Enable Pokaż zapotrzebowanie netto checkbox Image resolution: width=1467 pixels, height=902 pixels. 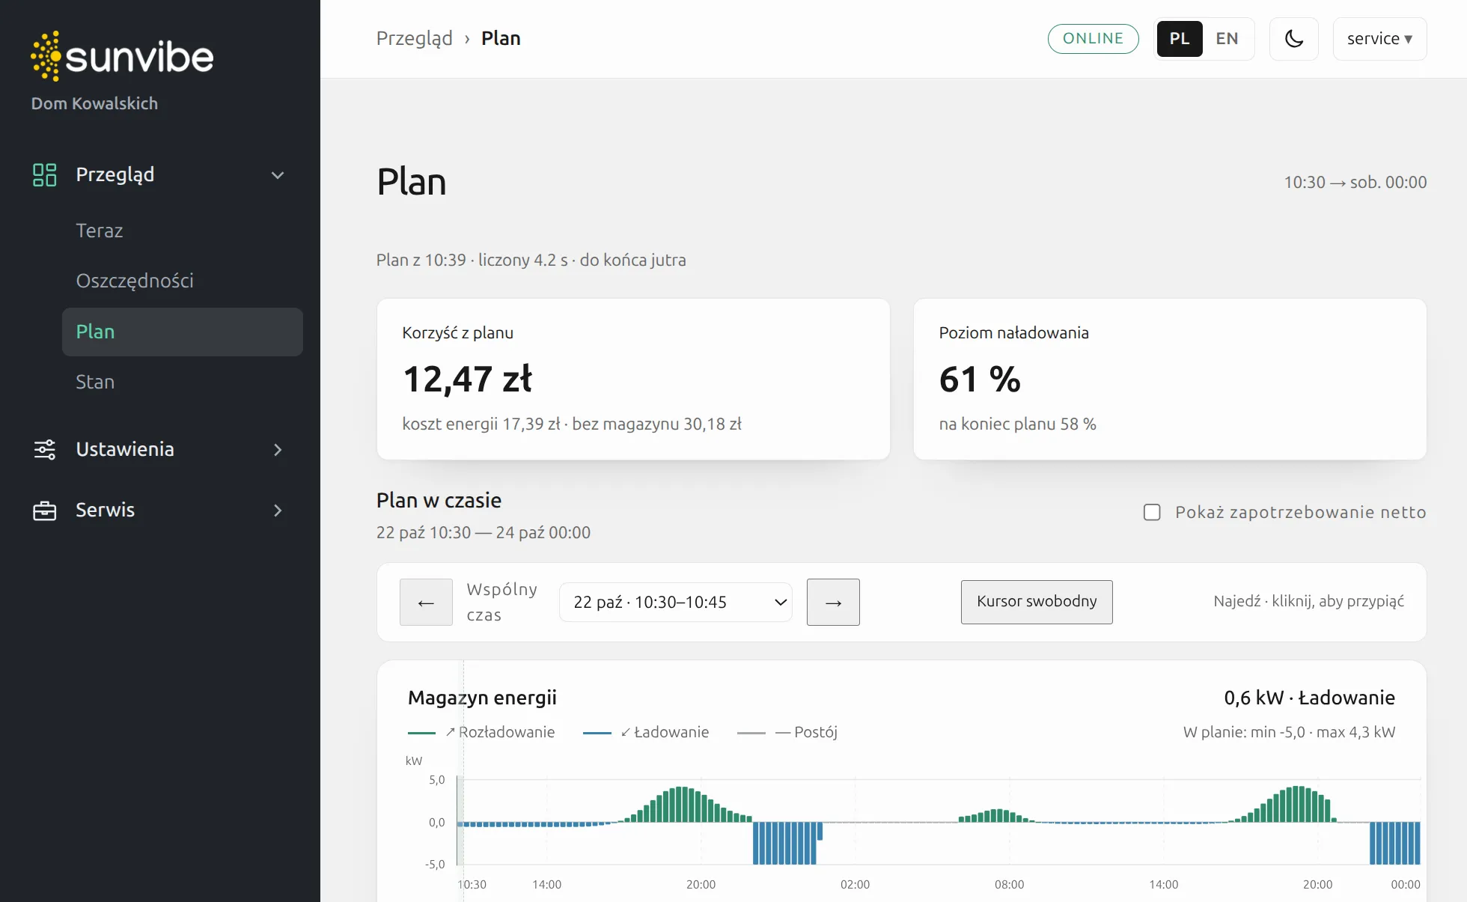click(1152, 512)
